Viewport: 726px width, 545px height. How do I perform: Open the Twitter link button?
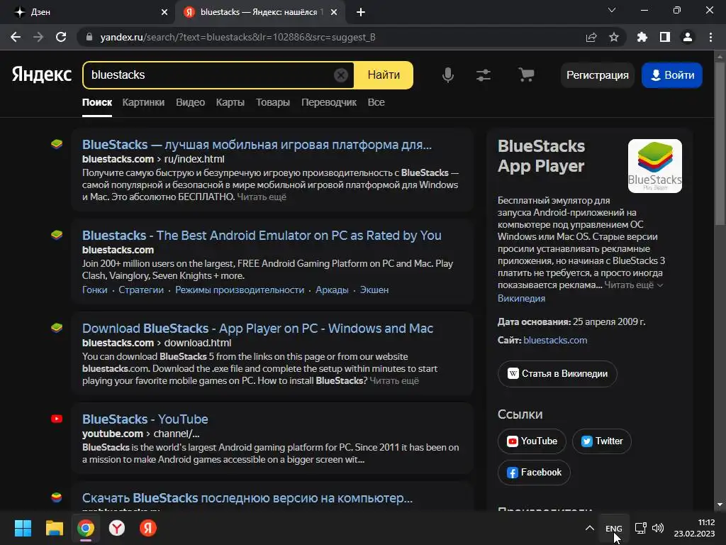(602, 441)
